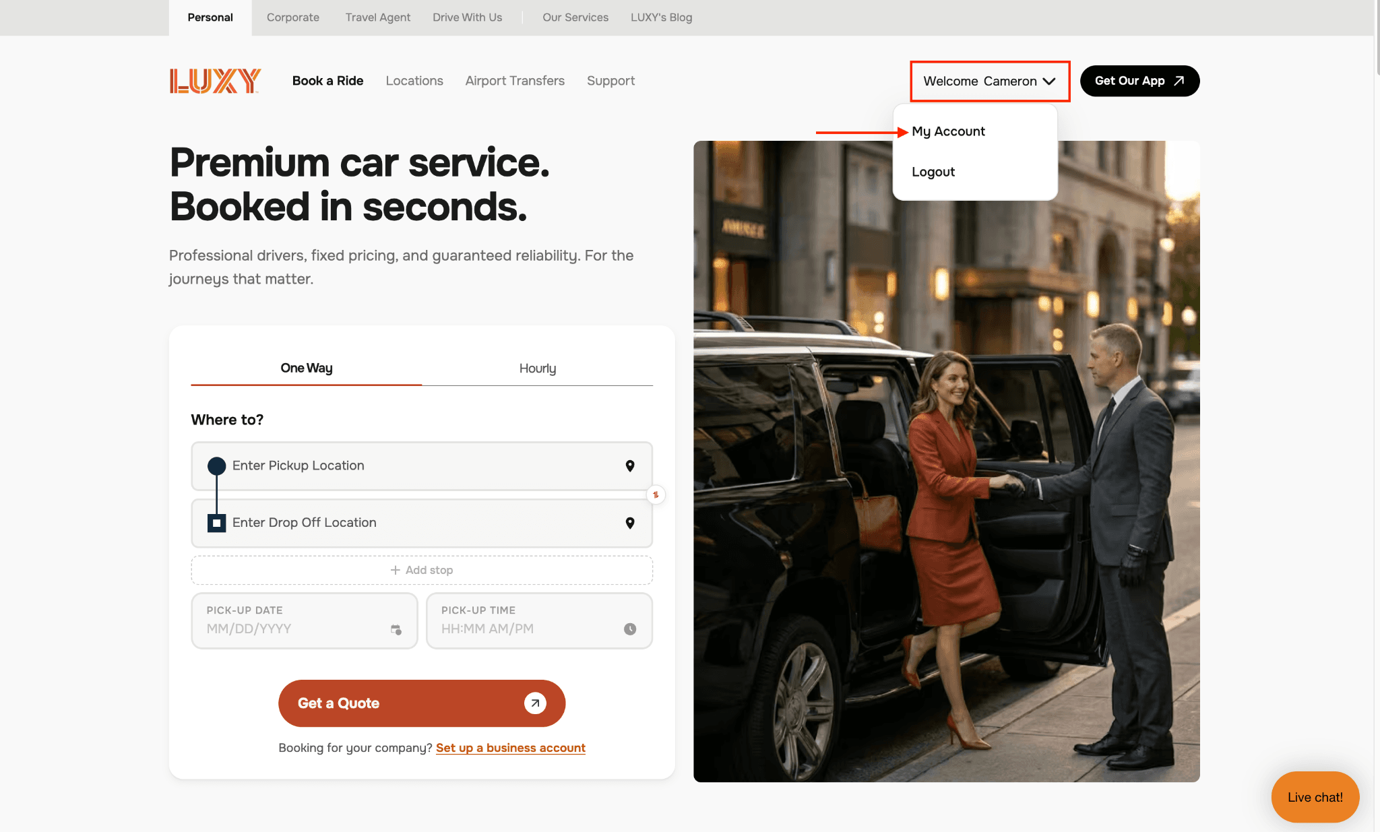Focus the Enter Drop Off Location field

[422, 523]
